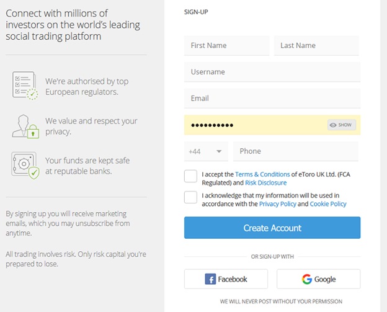Open the +44 country code dropdown
Image resolution: width=387 pixels, height=312 pixels.
coord(206,151)
